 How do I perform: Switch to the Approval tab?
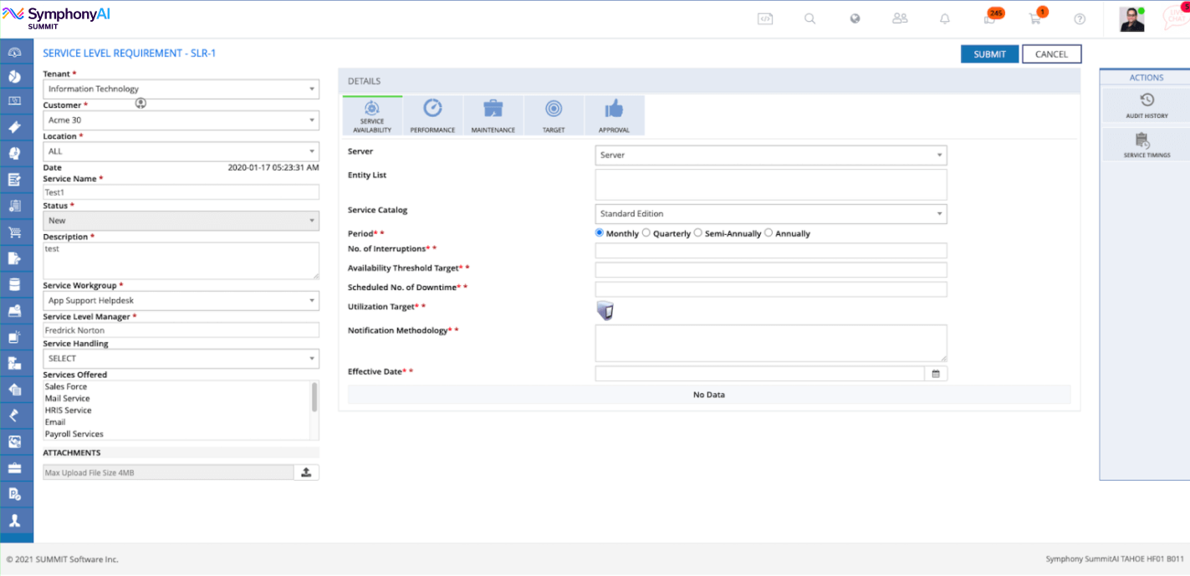pyautogui.click(x=614, y=115)
